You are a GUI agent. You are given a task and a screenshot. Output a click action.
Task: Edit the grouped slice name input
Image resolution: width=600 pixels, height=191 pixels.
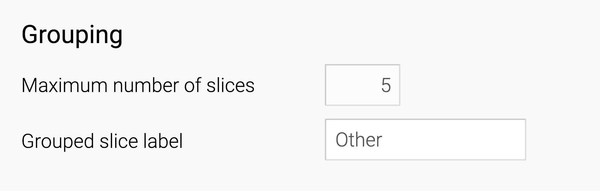click(425, 140)
